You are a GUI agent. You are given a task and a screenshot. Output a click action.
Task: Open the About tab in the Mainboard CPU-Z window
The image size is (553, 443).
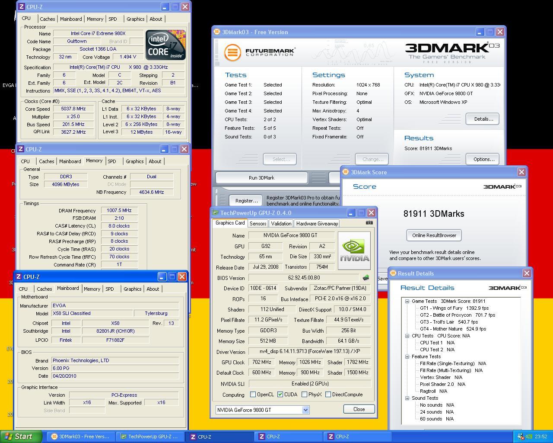coord(153,289)
